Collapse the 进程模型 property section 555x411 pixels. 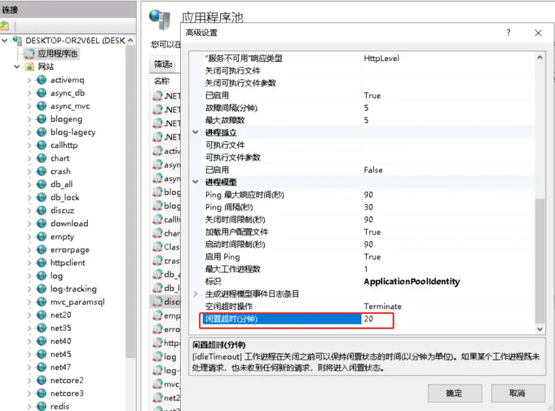[196, 182]
